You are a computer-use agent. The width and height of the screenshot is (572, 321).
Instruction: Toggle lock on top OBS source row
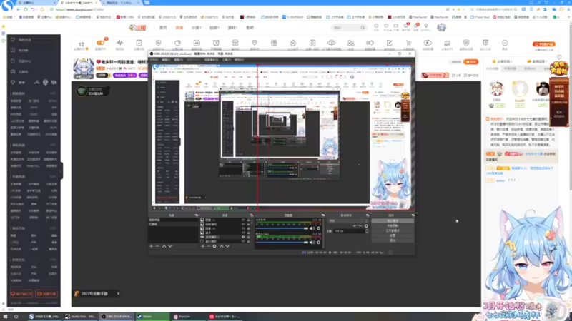tap(248, 220)
